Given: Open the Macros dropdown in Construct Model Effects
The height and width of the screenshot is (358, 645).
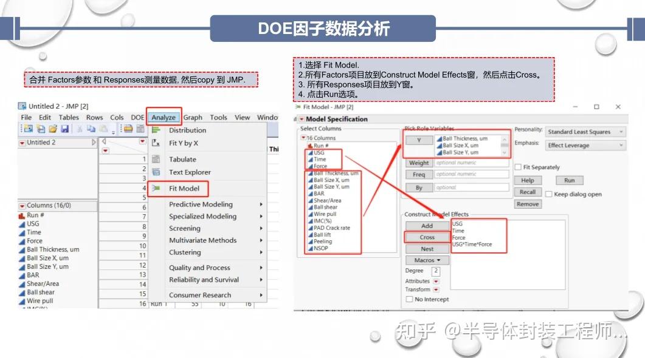Looking at the screenshot, I should 426,260.
